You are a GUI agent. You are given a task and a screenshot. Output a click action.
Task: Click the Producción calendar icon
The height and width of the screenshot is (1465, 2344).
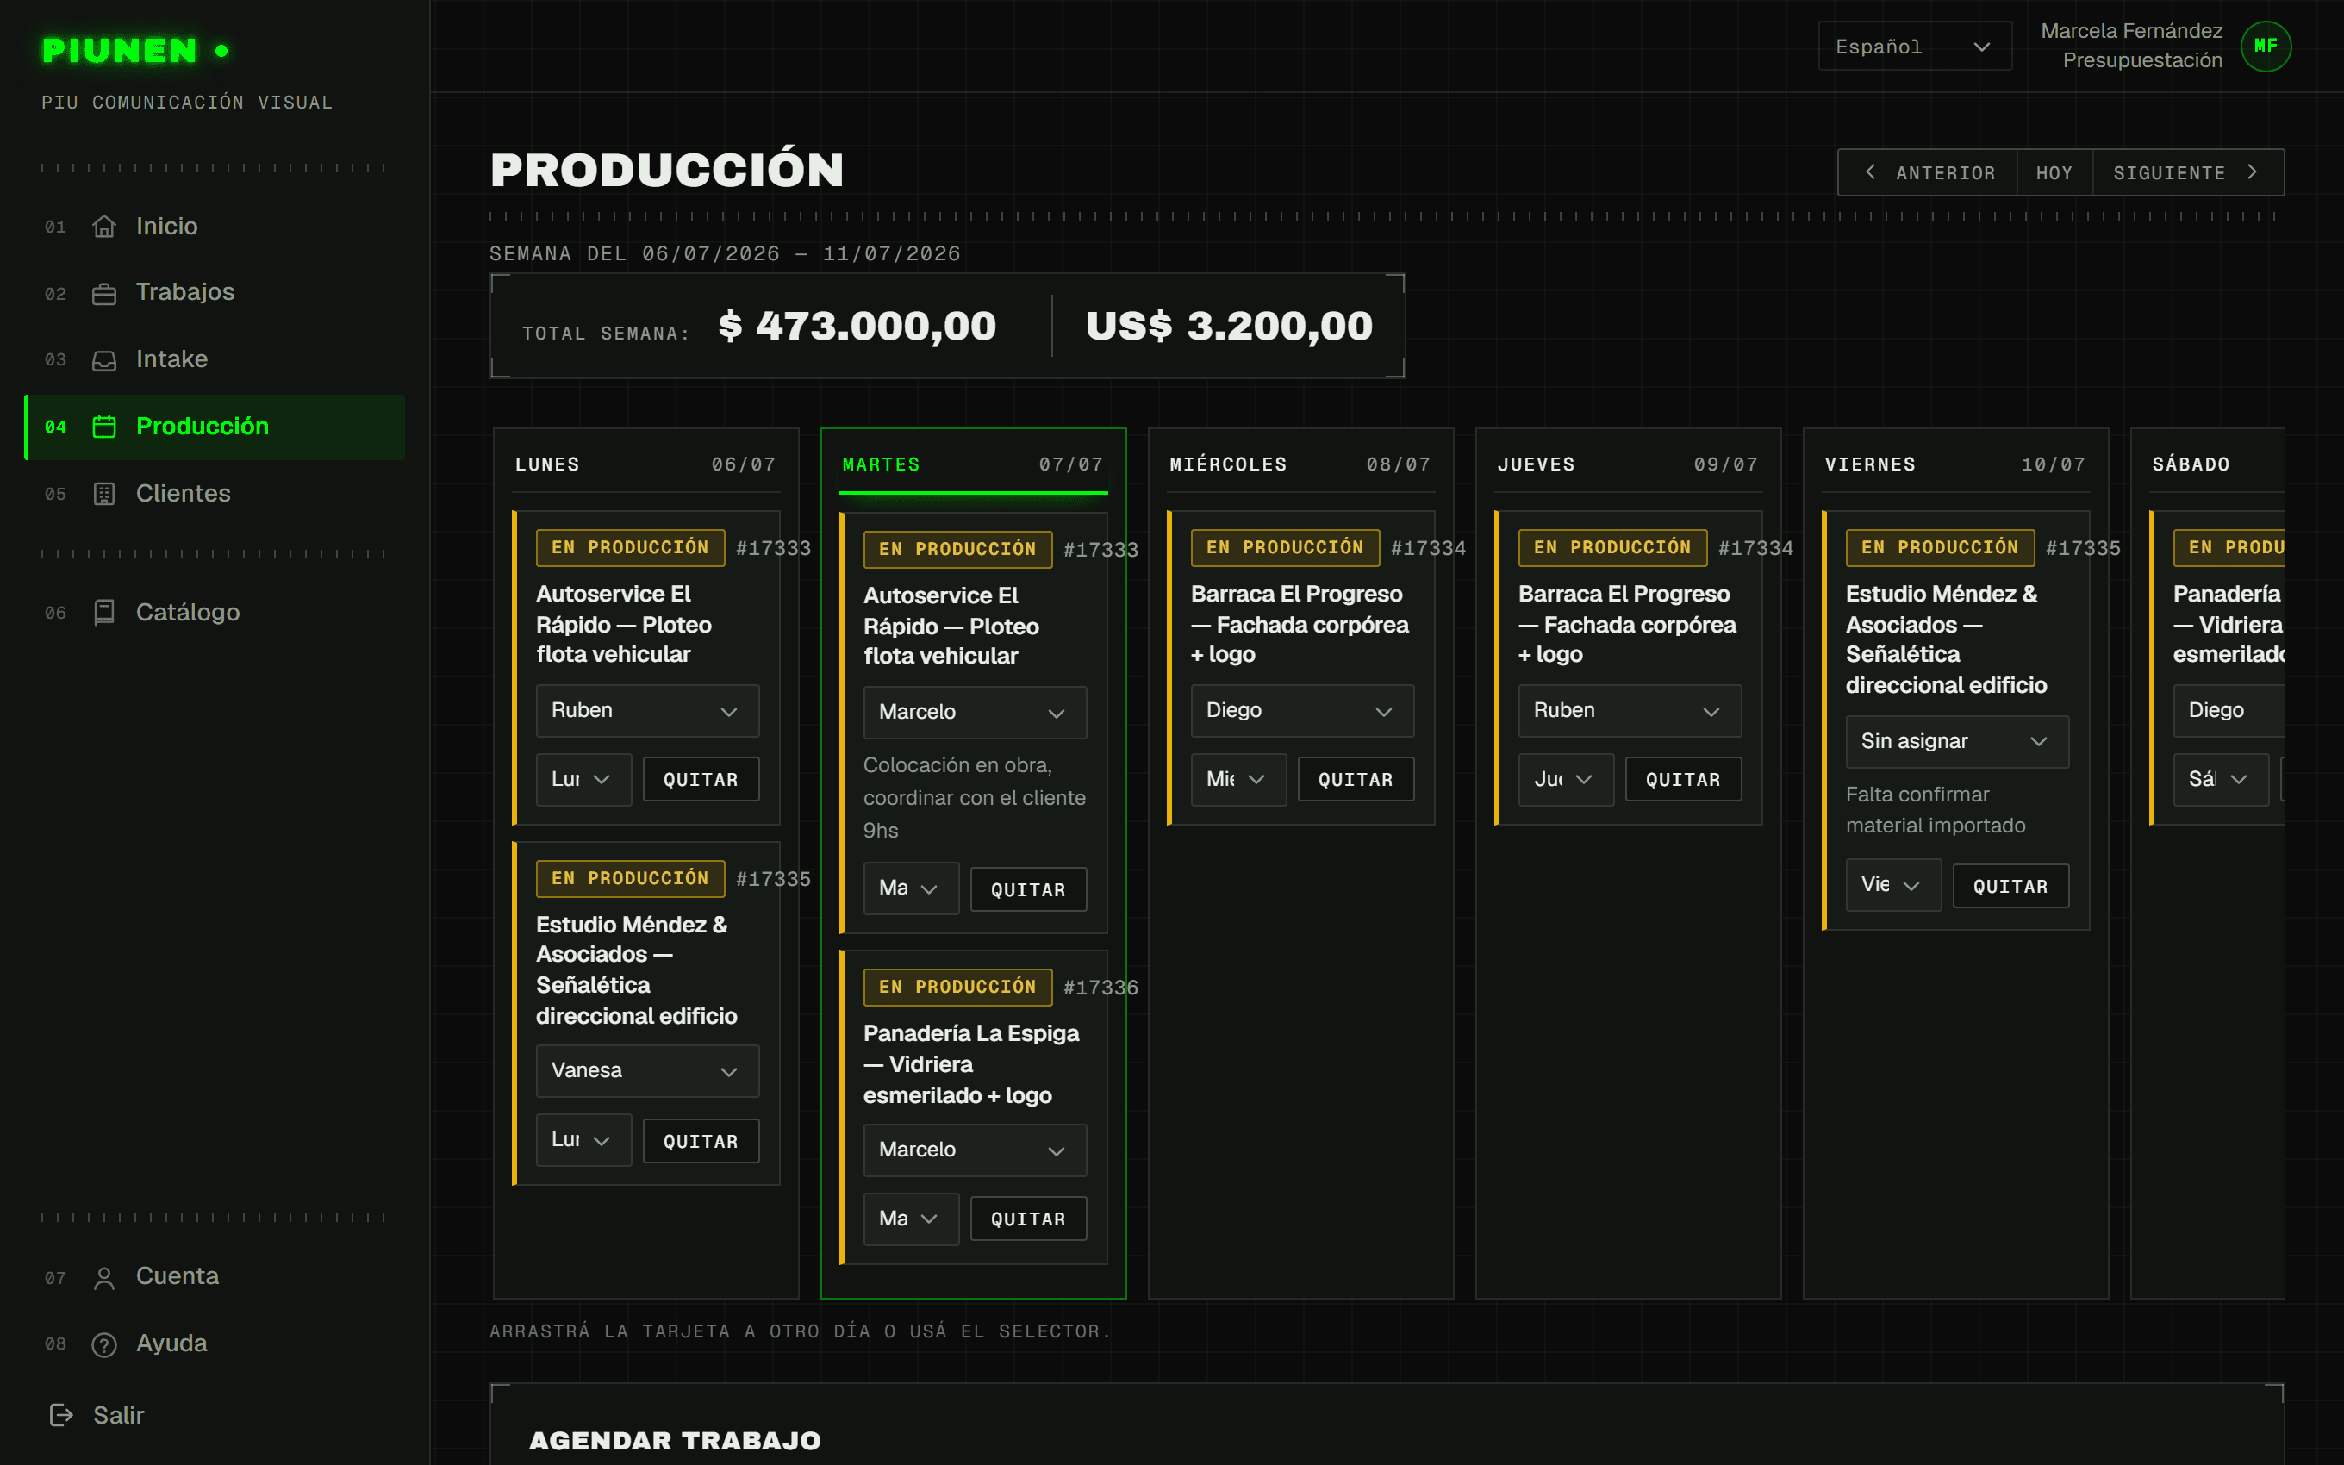(x=103, y=427)
